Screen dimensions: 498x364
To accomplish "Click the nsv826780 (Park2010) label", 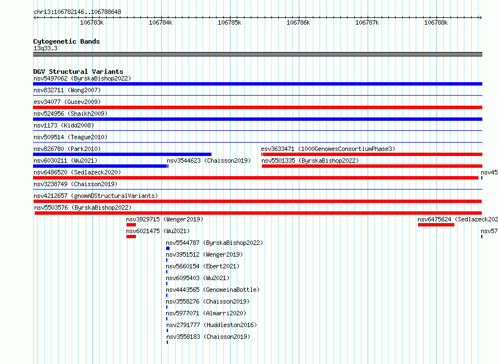I will pyautogui.click(x=67, y=149).
